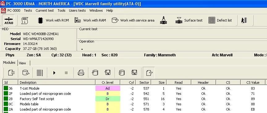The width and height of the screenshot is (267, 113).
Task: Click sector value 542
Action: coord(146,94)
